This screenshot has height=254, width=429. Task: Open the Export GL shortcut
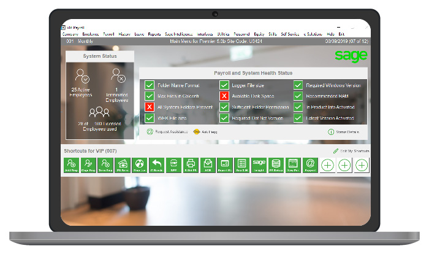tap(225, 165)
